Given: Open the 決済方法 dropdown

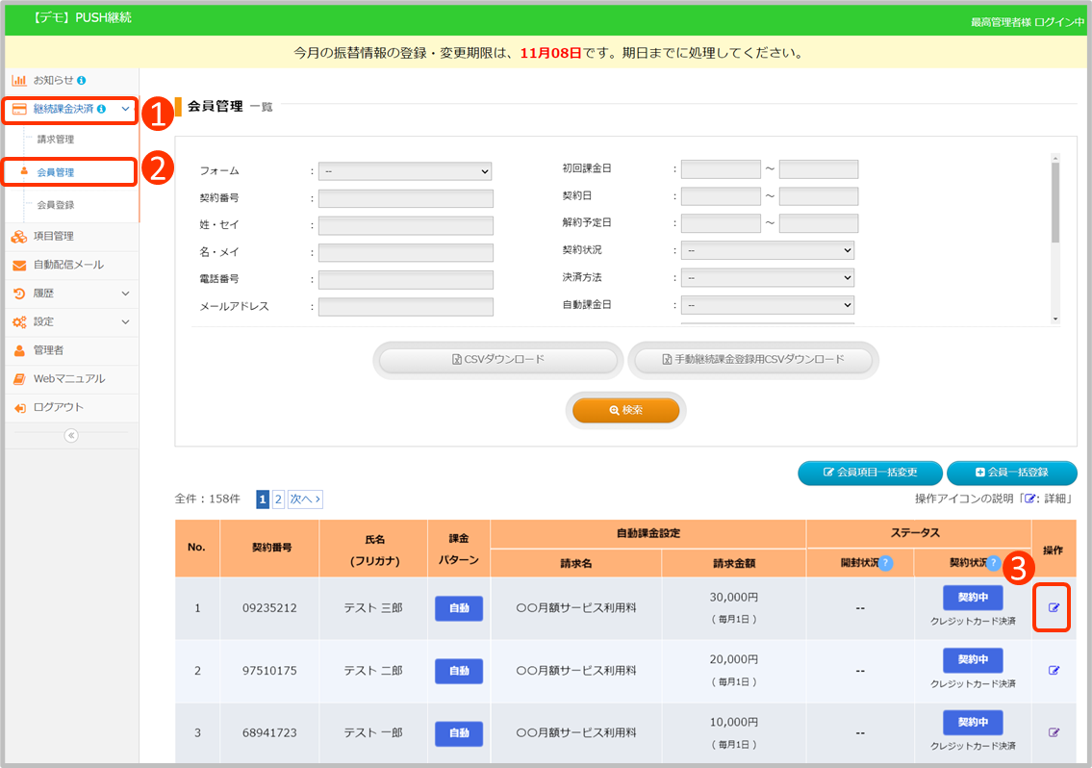Looking at the screenshot, I should click(x=767, y=278).
